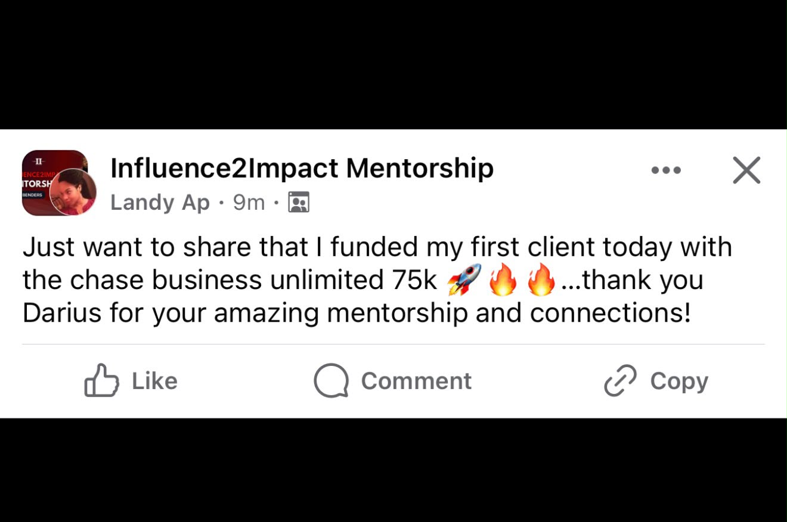Click the chain link Copy icon

620,381
